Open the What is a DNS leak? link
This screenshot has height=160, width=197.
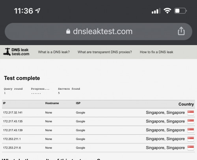tap(54, 52)
